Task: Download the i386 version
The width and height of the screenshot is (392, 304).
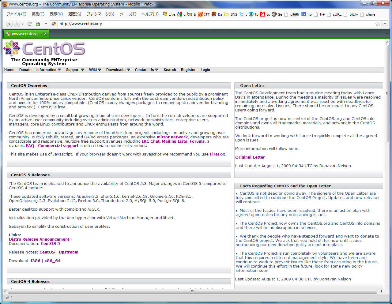Action: click(x=36, y=261)
